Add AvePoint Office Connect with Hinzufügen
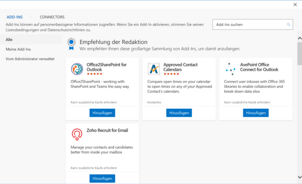302x184 pixels. click(x=256, y=113)
